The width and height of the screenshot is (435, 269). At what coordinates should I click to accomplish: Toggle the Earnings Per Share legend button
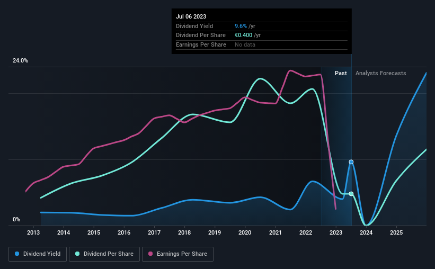177,254
